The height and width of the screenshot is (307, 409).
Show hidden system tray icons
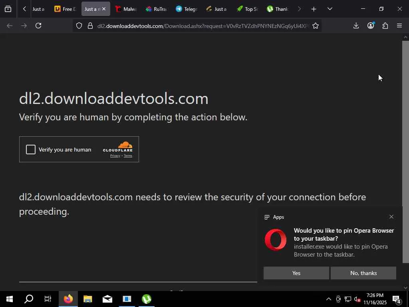(x=329, y=299)
